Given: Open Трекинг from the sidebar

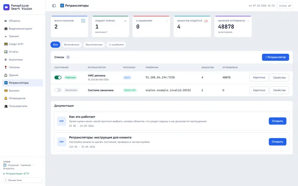Looking at the screenshot, I should click(x=23, y=36).
